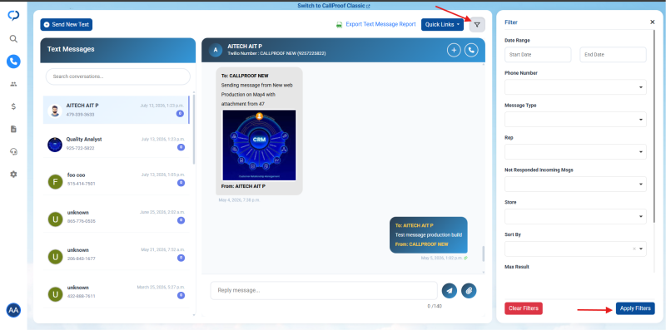Click the send paper-plane icon
This screenshot has width=666, height=330.
[450, 291]
